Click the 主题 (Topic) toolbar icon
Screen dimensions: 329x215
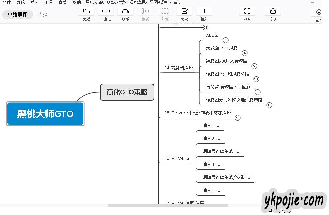pos(86,11)
